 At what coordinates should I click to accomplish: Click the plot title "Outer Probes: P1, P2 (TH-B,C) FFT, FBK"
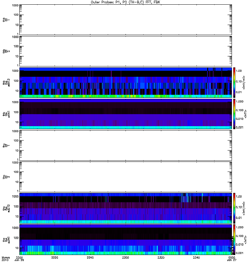pyautogui.click(x=125, y=2)
